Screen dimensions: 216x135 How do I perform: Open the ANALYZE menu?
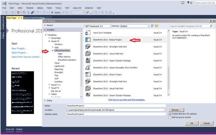[x=77, y=8]
